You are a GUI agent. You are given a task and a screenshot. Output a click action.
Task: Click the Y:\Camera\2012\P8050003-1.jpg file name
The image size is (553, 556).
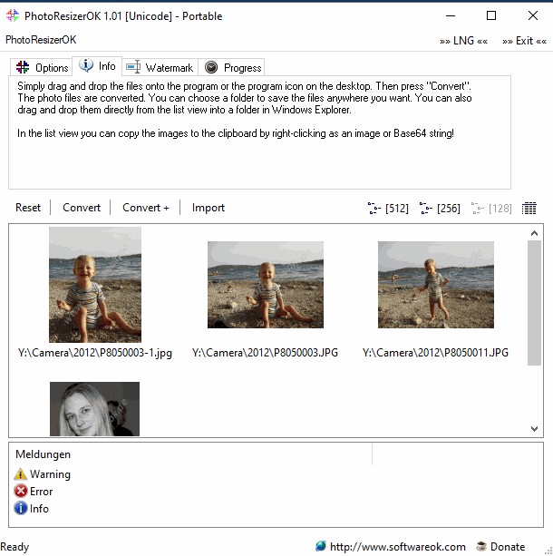pyautogui.click(x=95, y=353)
